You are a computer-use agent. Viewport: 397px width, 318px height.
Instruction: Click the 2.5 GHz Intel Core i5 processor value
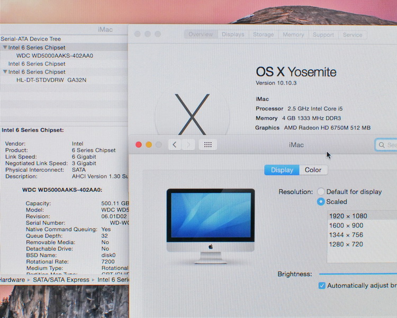point(315,109)
